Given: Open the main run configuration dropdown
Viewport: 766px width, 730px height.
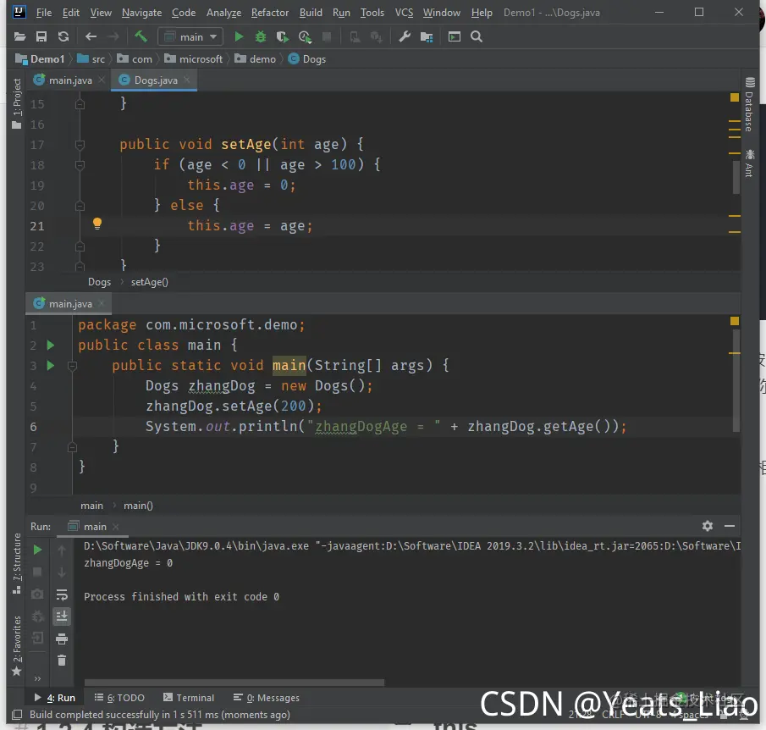Looking at the screenshot, I should (190, 36).
